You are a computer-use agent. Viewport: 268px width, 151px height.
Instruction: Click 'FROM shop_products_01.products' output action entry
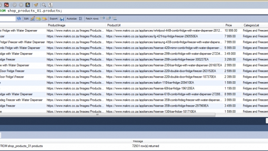pyautogui.click(x=21, y=146)
